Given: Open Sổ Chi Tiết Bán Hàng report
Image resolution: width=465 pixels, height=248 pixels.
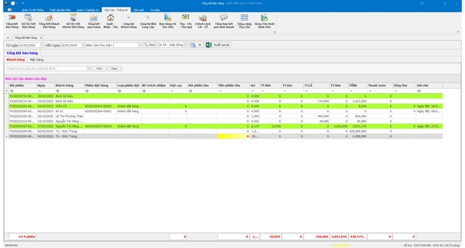Looking at the screenshot, I should pos(29,21).
